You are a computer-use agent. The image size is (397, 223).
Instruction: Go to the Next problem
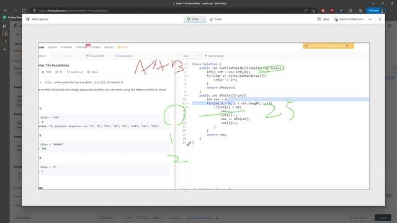[x=157, y=217]
